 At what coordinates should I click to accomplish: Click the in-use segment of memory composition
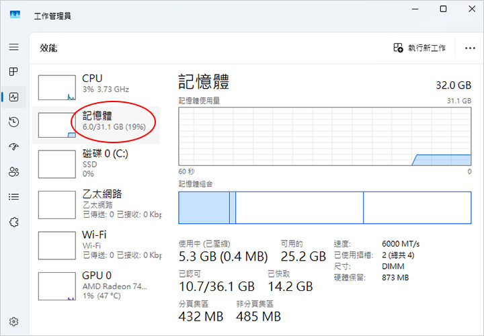pyautogui.click(x=204, y=208)
